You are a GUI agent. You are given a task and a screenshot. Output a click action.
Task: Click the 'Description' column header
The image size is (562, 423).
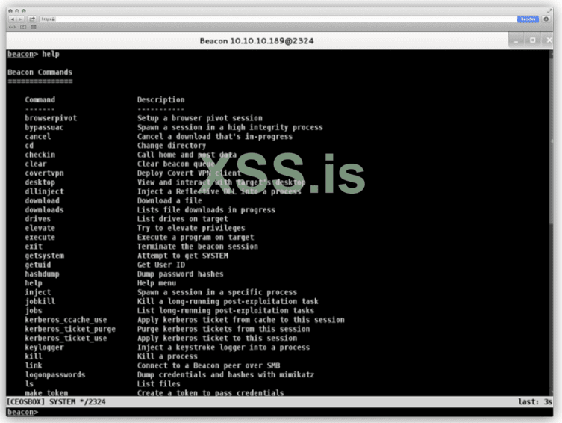[x=161, y=99]
